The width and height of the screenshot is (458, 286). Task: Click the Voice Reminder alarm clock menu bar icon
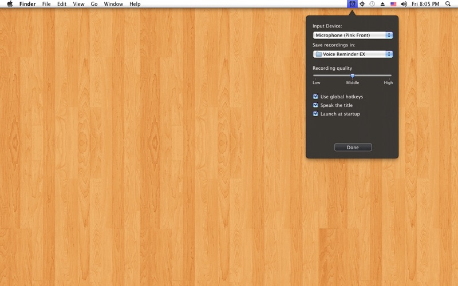[x=352, y=4]
